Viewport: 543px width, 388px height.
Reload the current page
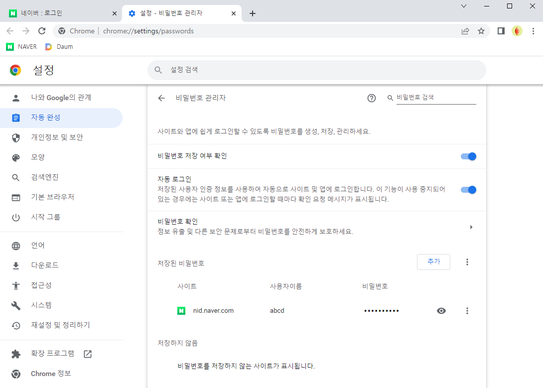(42, 31)
